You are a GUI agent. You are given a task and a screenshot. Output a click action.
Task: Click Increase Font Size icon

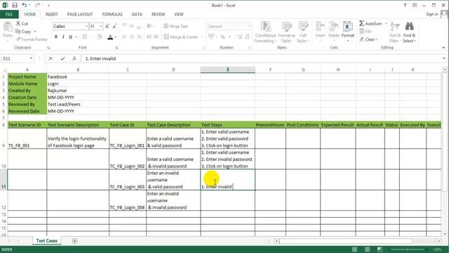click(x=107, y=27)
